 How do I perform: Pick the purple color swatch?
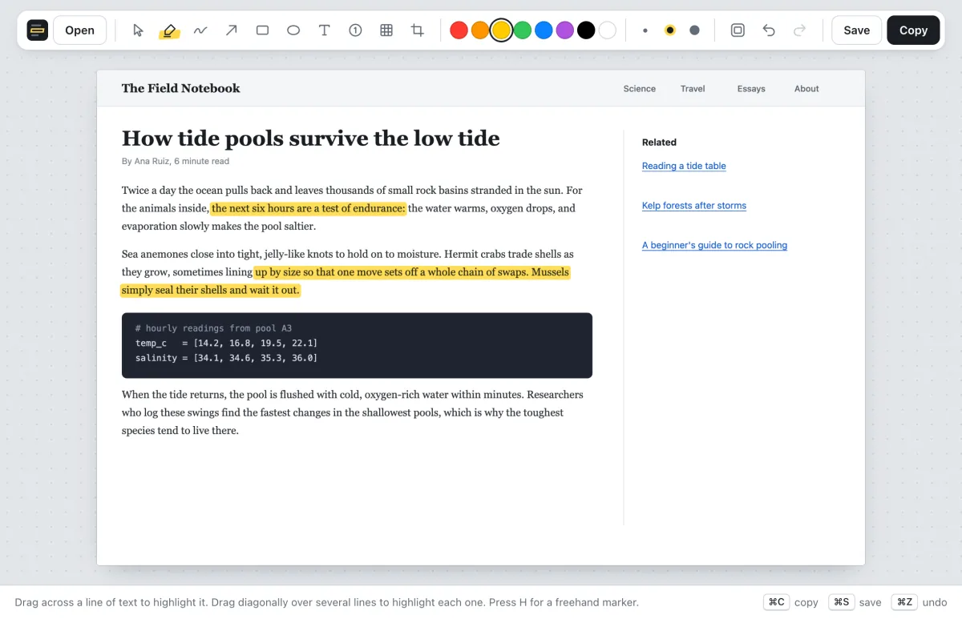(x=565, y=30)
